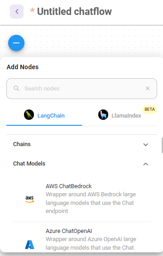Click the purple back arrow button
The height and width of the screenshot is (256, 163).
pyautogui.click(x=17, y=11)
